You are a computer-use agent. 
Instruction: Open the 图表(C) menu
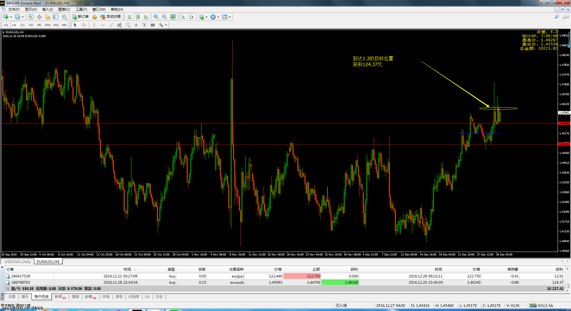(x=64, y=9)
